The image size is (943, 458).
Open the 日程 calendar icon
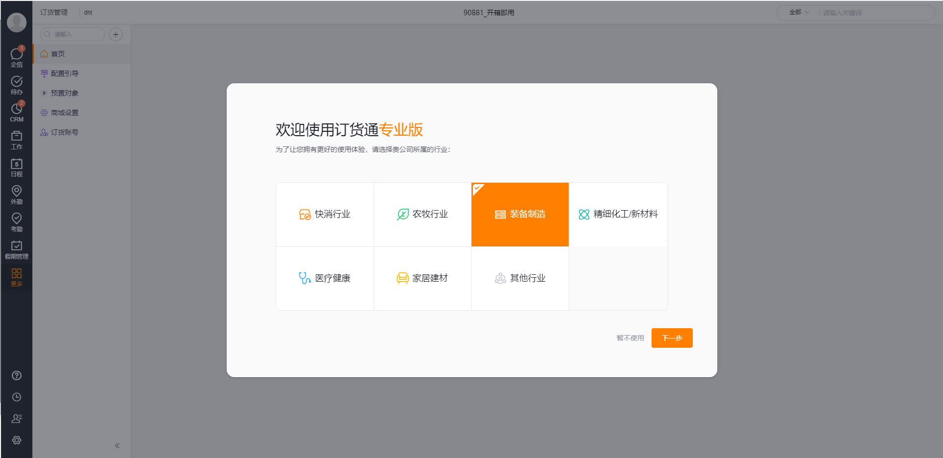[x=16, y=166]
